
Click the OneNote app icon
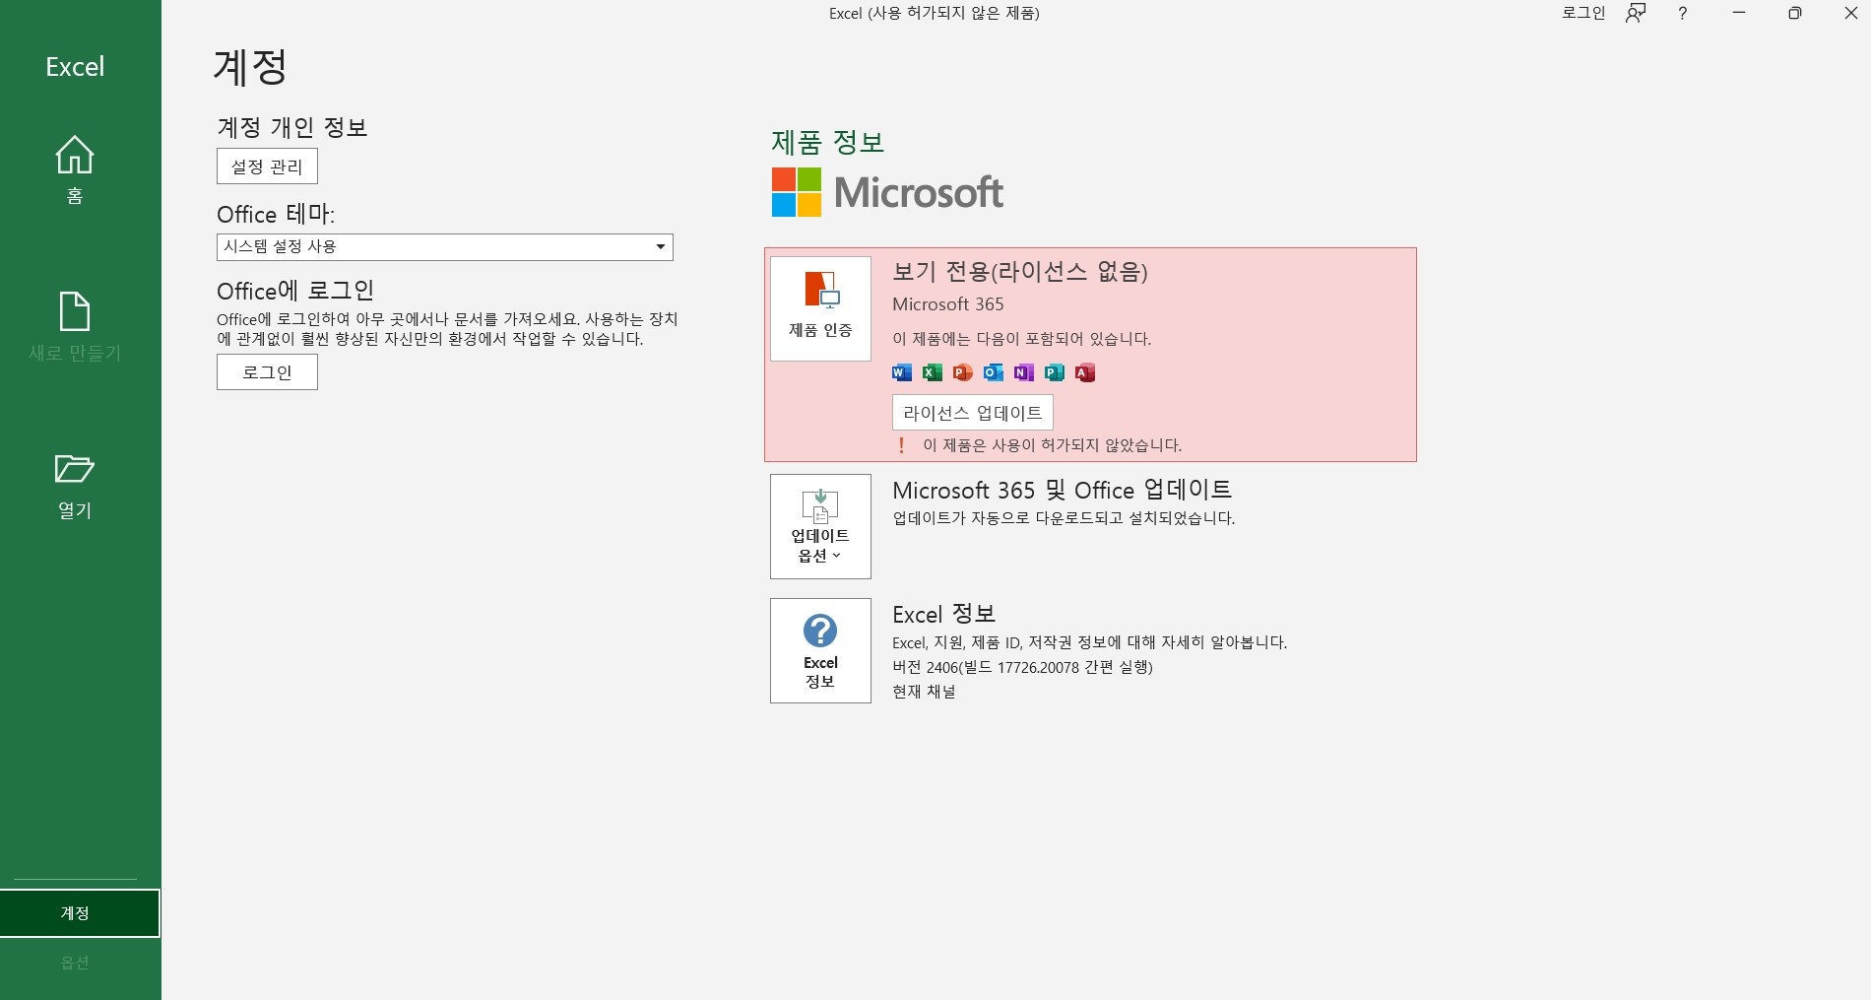pos(1023,372)
